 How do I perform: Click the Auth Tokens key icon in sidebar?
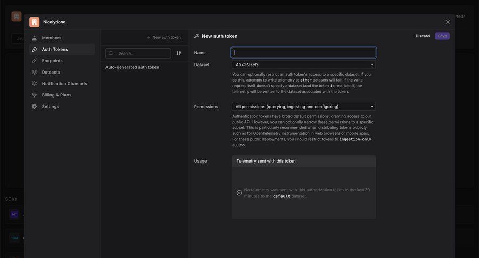(35, 49)
